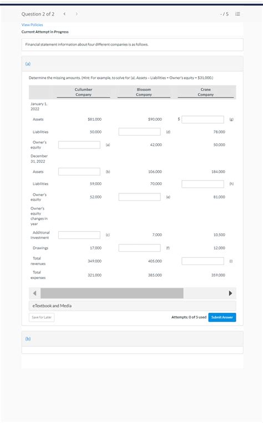This screenshot has width=263, height=423.
Task: Click the 405,000 Blossom total revenues value
Action: pos(155,261)
